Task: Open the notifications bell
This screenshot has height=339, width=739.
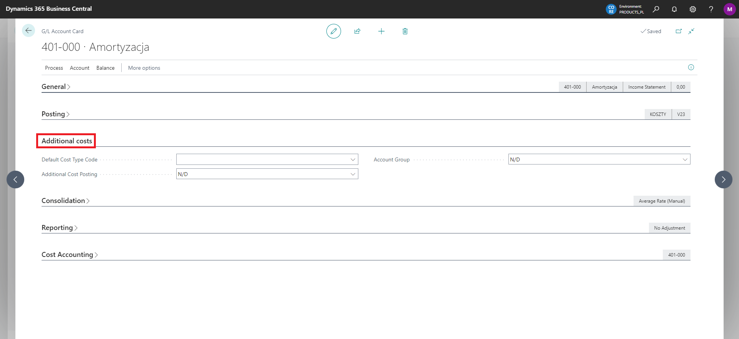Action: pyautogui.click(x=674, y=9)
